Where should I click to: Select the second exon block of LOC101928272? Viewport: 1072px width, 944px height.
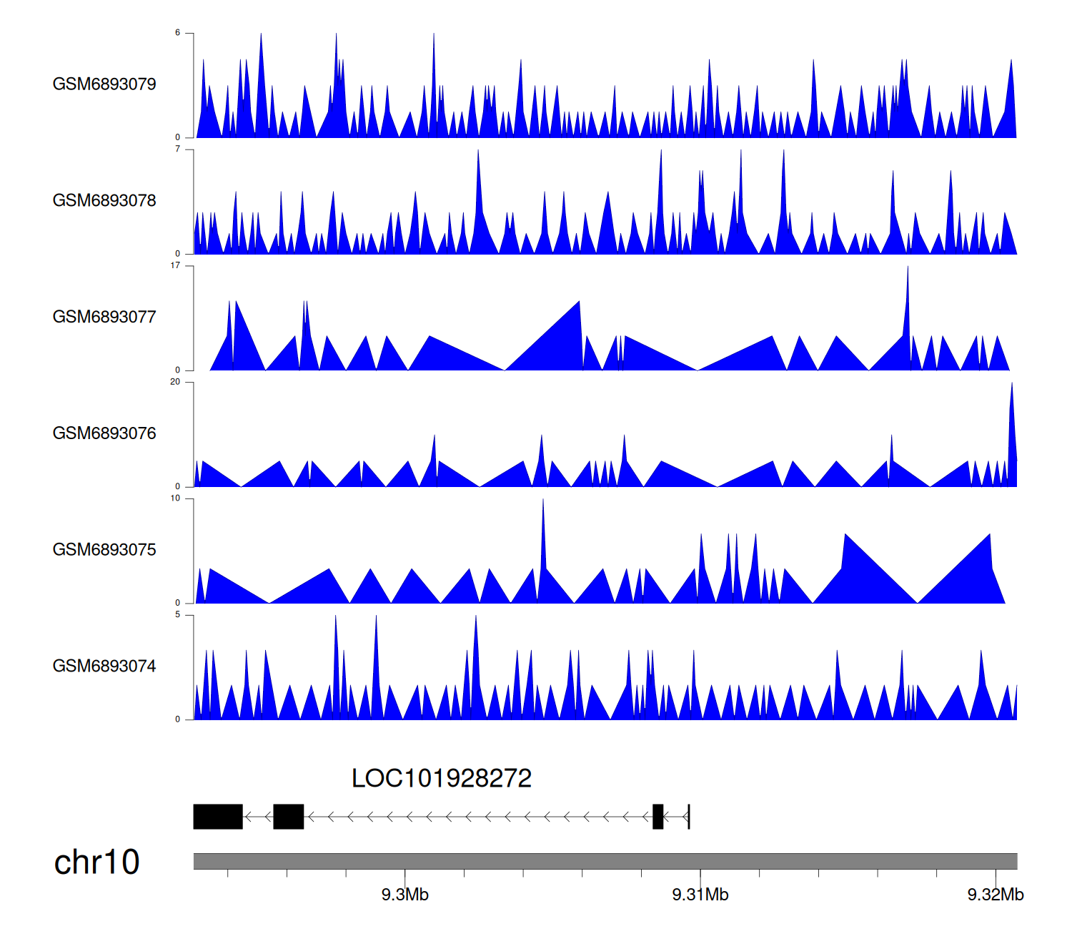[x=289, y=817]
